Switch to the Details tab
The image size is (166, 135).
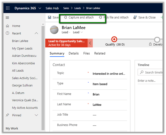[73, 53]
